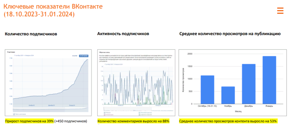Toggle the 'Реакции' checkbox in activity chart
Viewport: 290px width, 133px height.
pos(105,113)
